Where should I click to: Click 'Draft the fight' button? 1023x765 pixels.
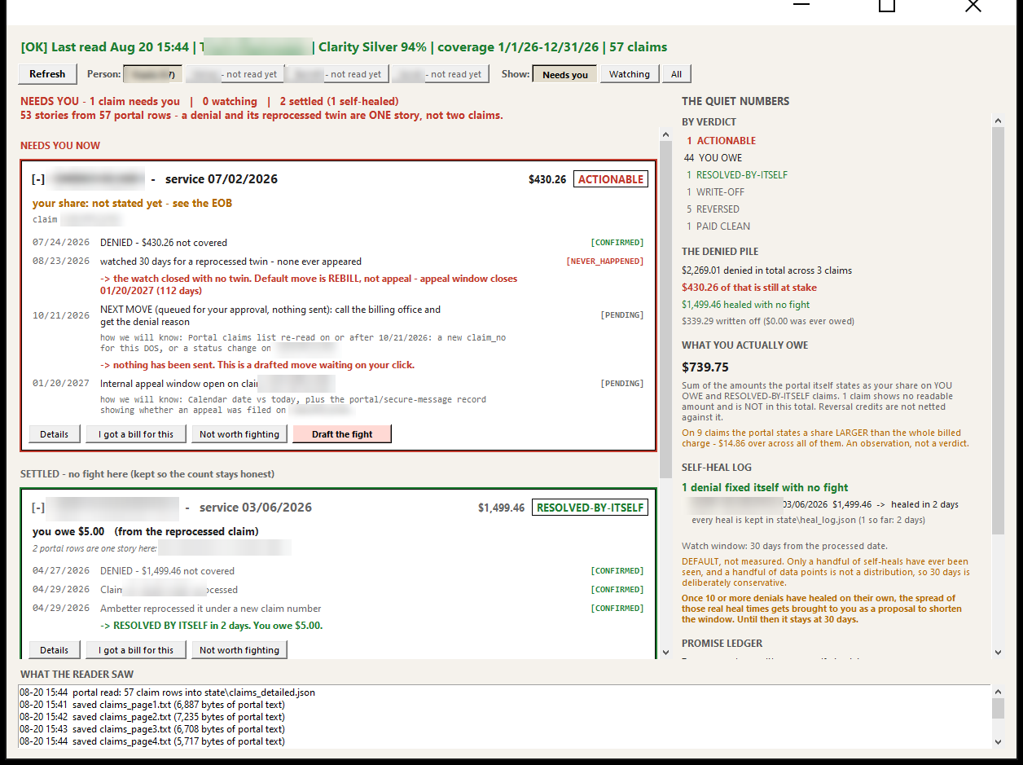(342, 434)
